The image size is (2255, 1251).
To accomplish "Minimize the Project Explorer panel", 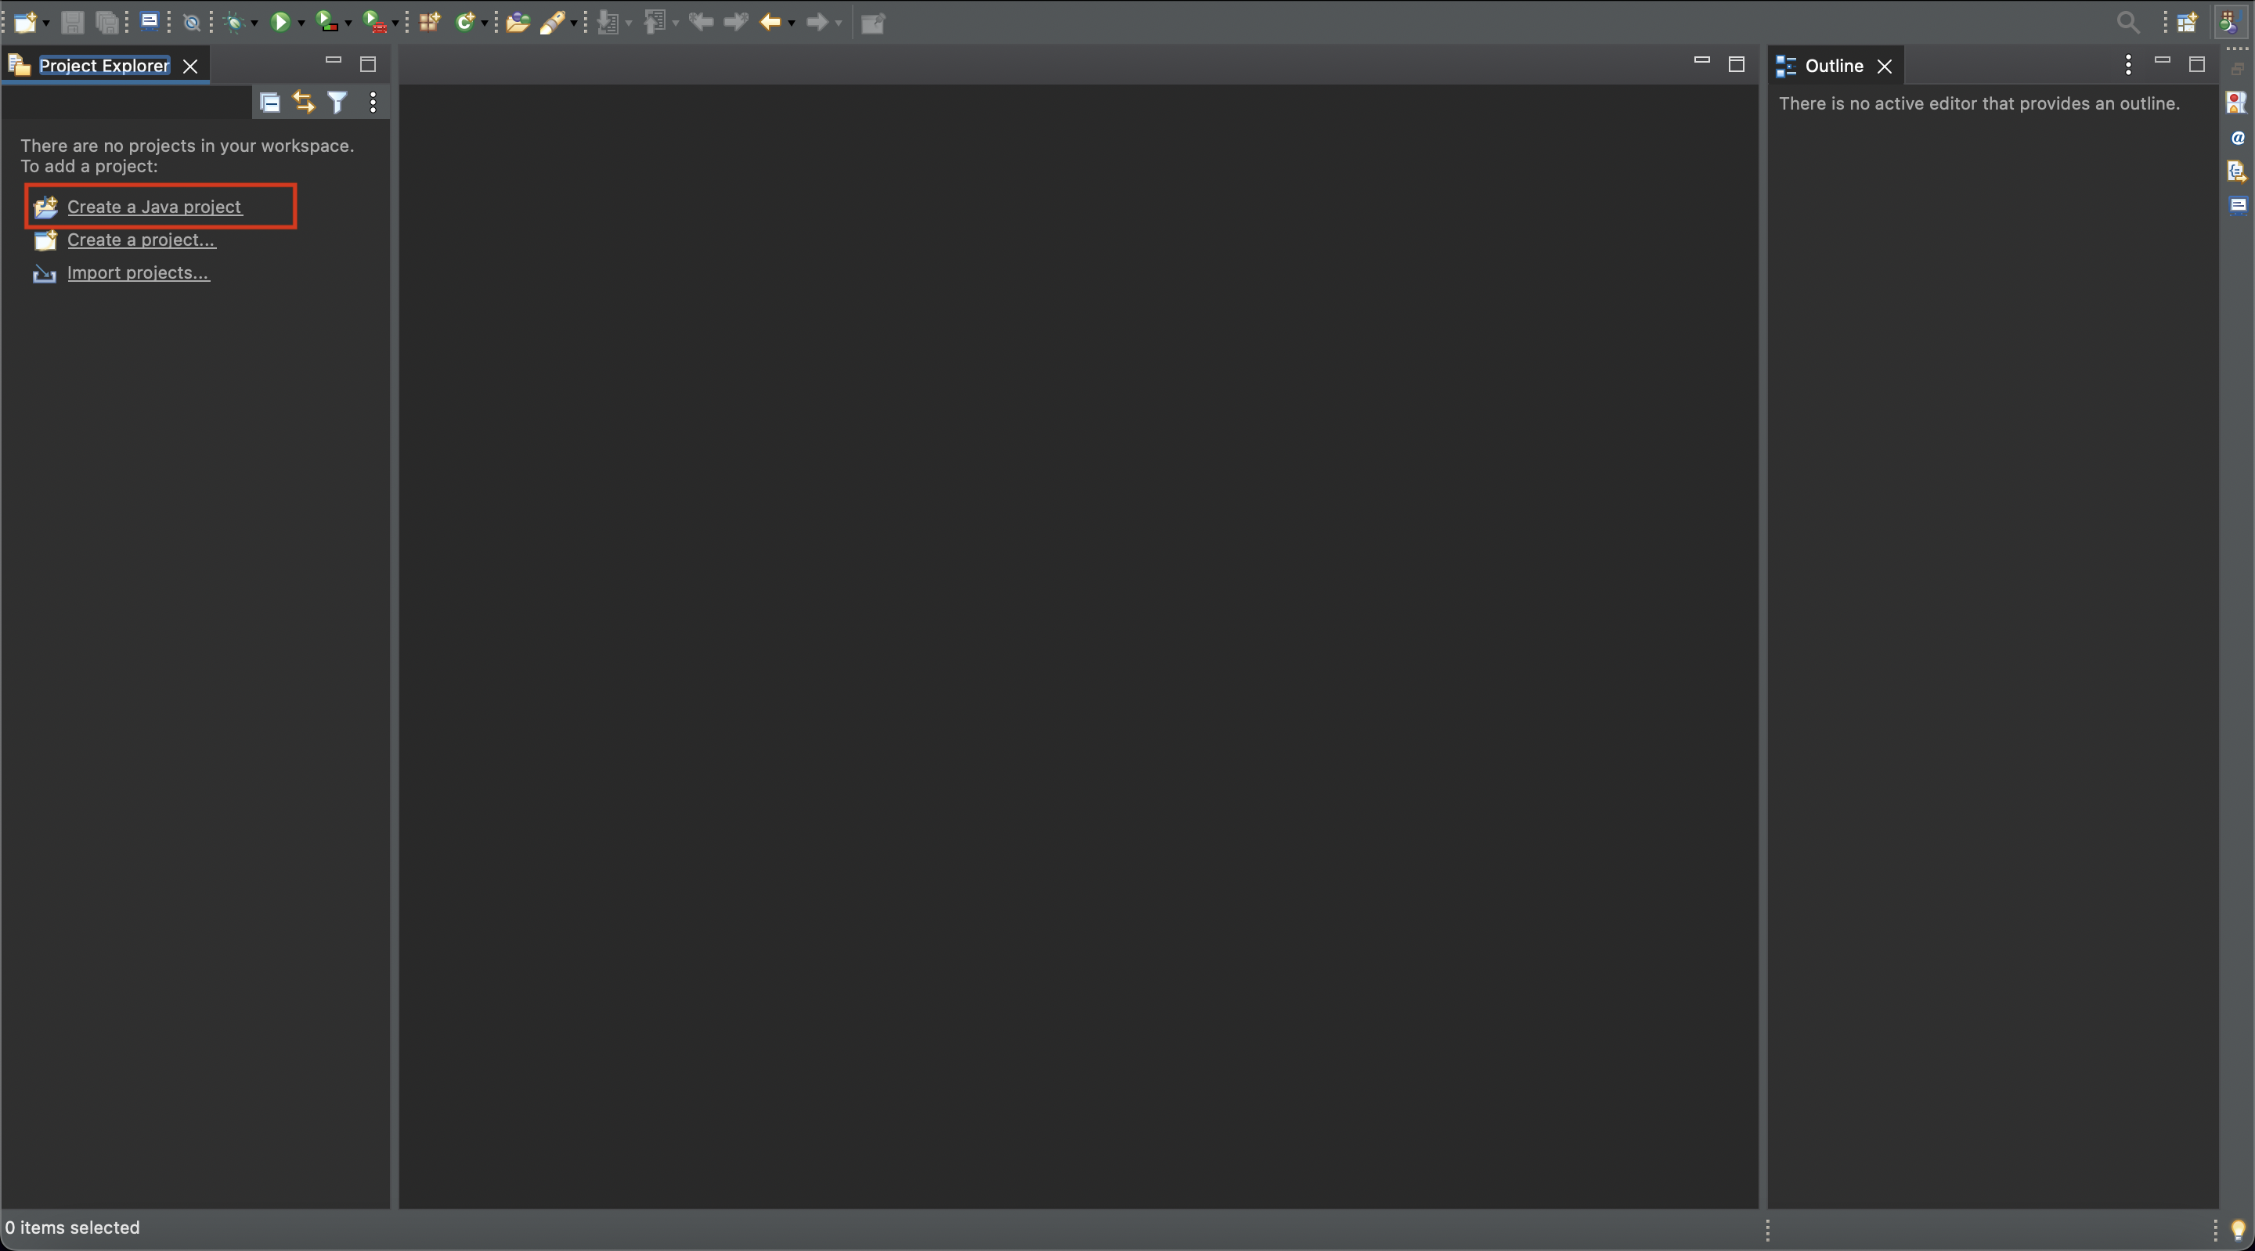I will point(333,60).
